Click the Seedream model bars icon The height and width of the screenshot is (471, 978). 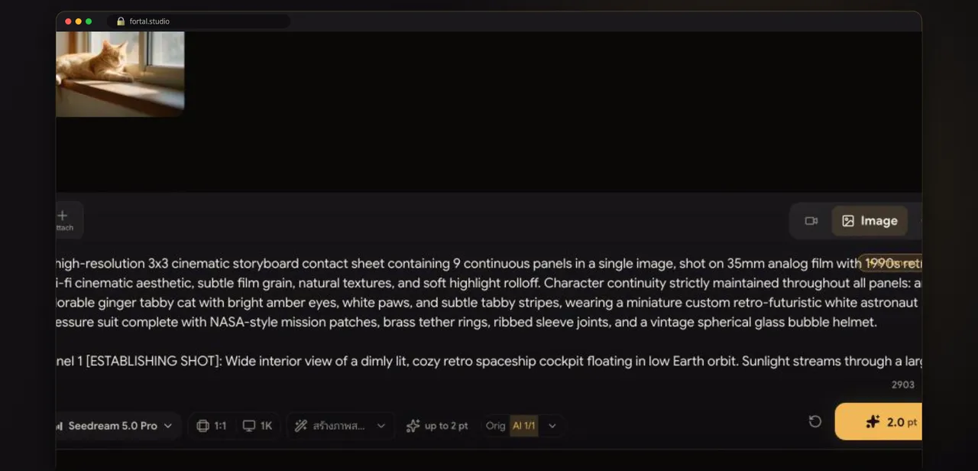tap(60, 426)
